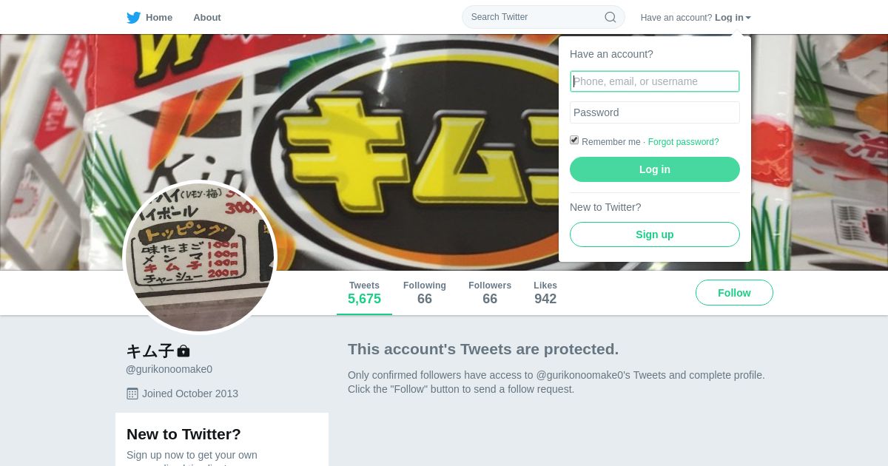Focus the Password field
This screenshot has width=888, height=466.
(x=655, y=112)
